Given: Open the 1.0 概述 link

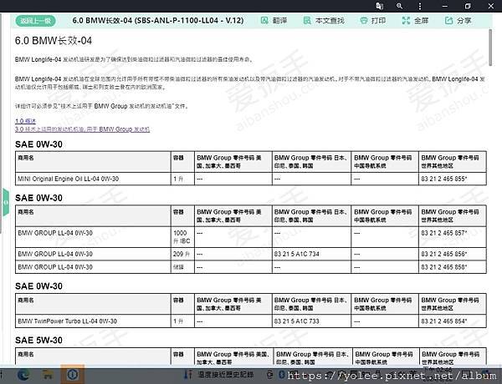Looking at the screenshot, I should (25, 121).
